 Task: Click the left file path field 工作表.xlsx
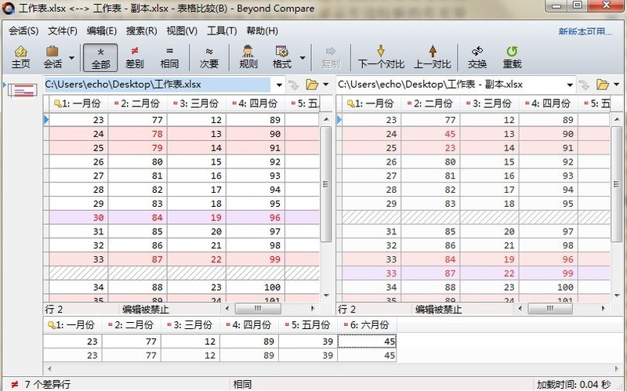(x=158, y=85)
